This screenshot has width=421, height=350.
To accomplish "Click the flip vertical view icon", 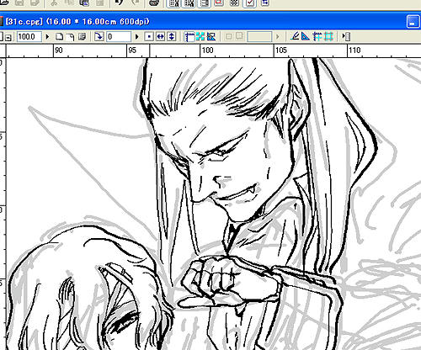I will click(172, 37).
